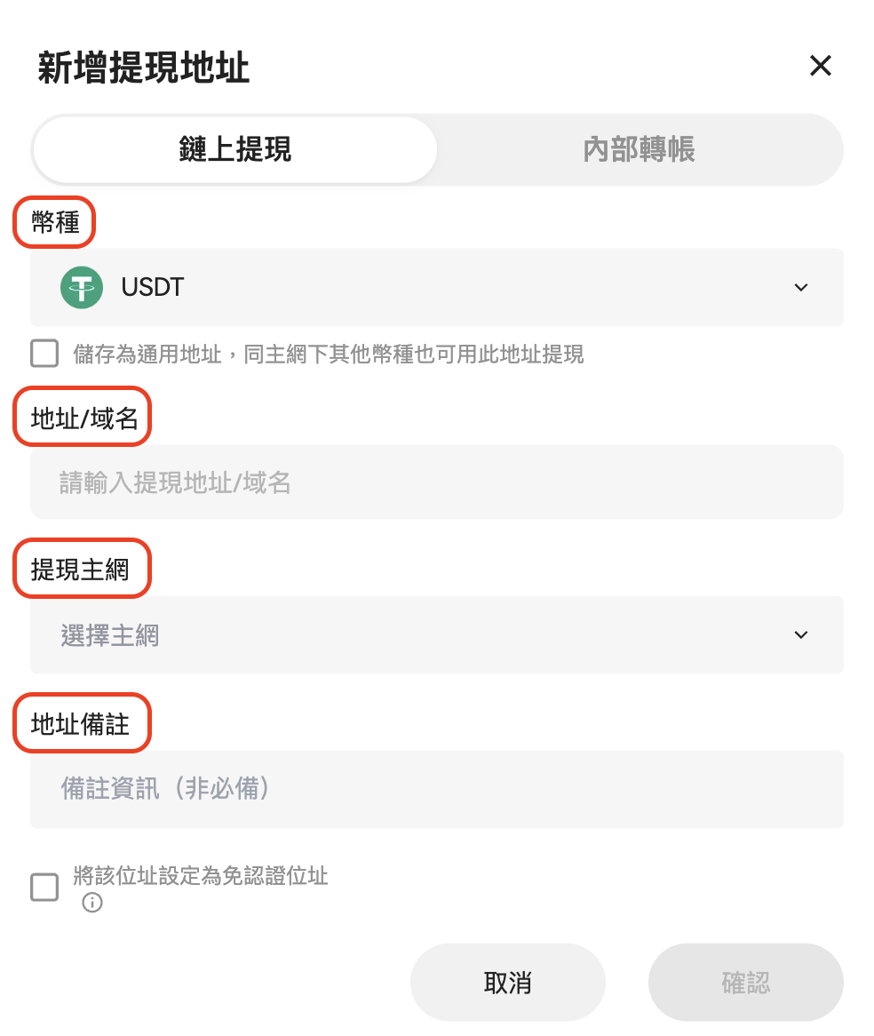Image resolution: width=874 pixels, height=1036 pixels.
Task: Click the 備註資訊 remark input field
Action: click(x=437, y=789)
